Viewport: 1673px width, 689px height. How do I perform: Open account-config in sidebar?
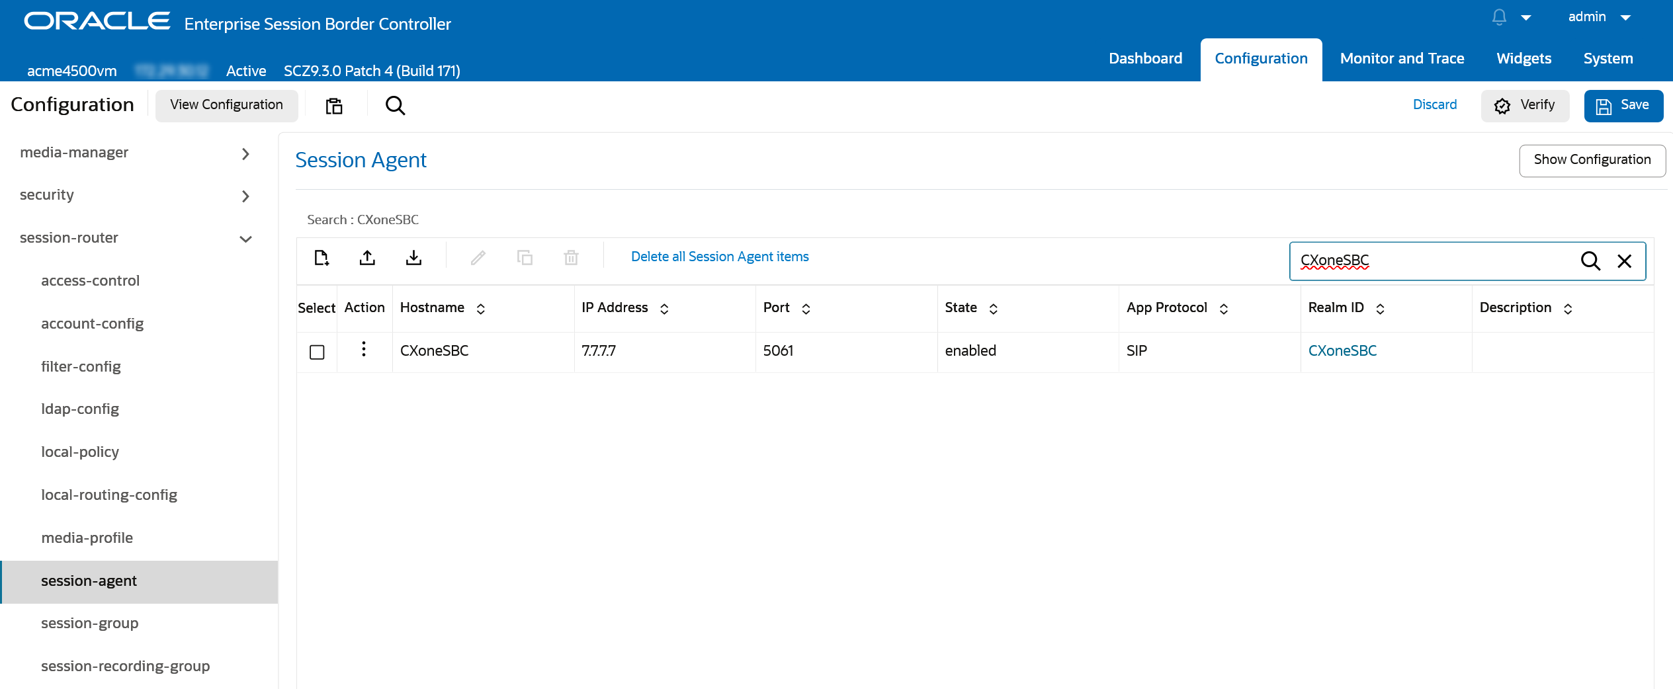click(x=92, y=324)
